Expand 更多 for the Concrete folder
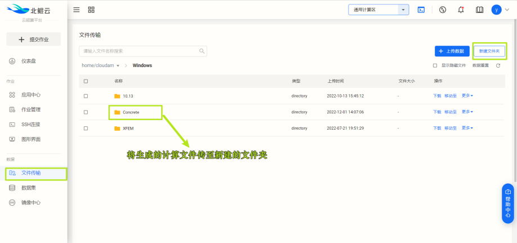The height and width of the screenshot is (243, 517). pyautogui.click(x=467, y=112)
